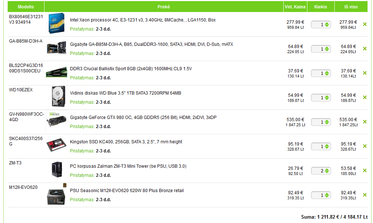Open Zalman ZM-T3 case thumbnail
Image resolution: width=373 pixels, height=223 pixels.
tap(57, 170)
